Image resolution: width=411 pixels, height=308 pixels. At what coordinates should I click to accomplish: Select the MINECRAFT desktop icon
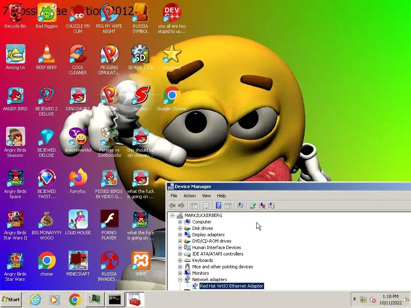point(78,263)
